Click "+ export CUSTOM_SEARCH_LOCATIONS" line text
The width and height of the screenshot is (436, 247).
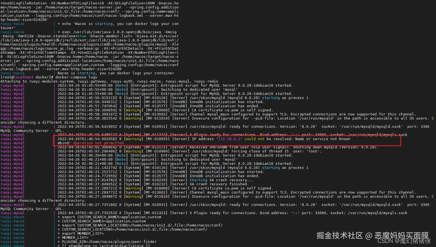coord(140,225)
